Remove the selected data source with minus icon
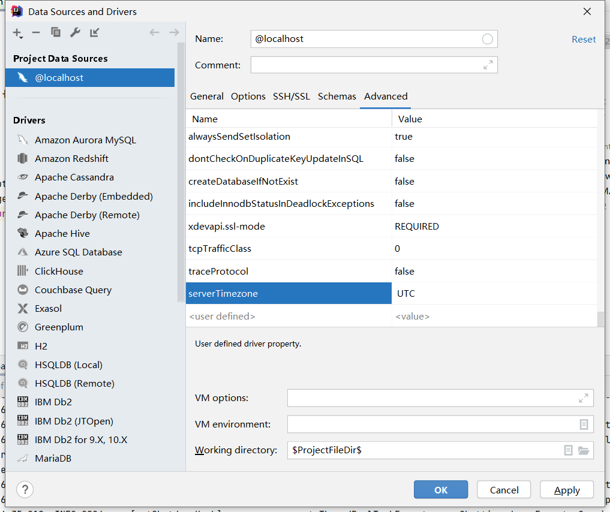610x512 pixels. 36,32
